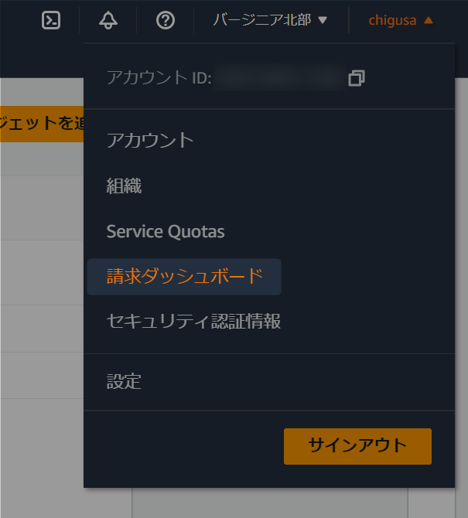Expand the バージニア北部 region selector
The height and width of the screenshot is (518, 468).
point(270,20)
